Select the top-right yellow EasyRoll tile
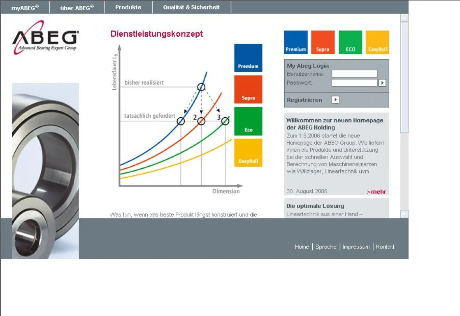Viewport: 460px width, 316px height. tap(377, 42)
